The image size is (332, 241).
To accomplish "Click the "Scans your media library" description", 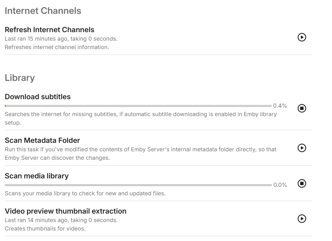I will 85,194.
